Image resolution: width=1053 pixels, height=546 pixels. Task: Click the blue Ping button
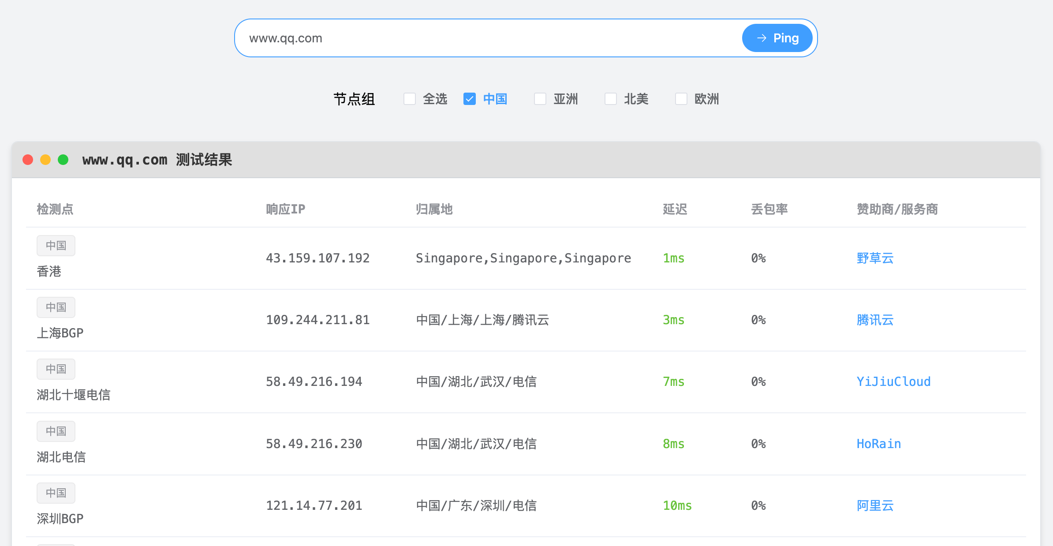coord(777,38)
